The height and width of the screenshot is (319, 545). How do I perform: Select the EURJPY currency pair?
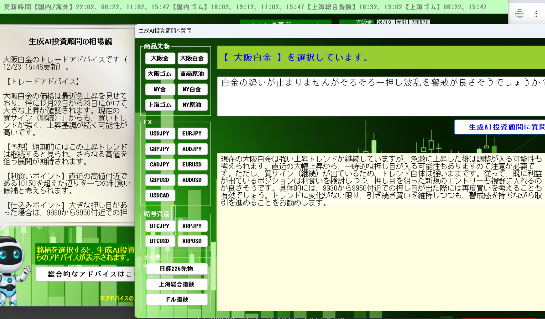[192, 133]
